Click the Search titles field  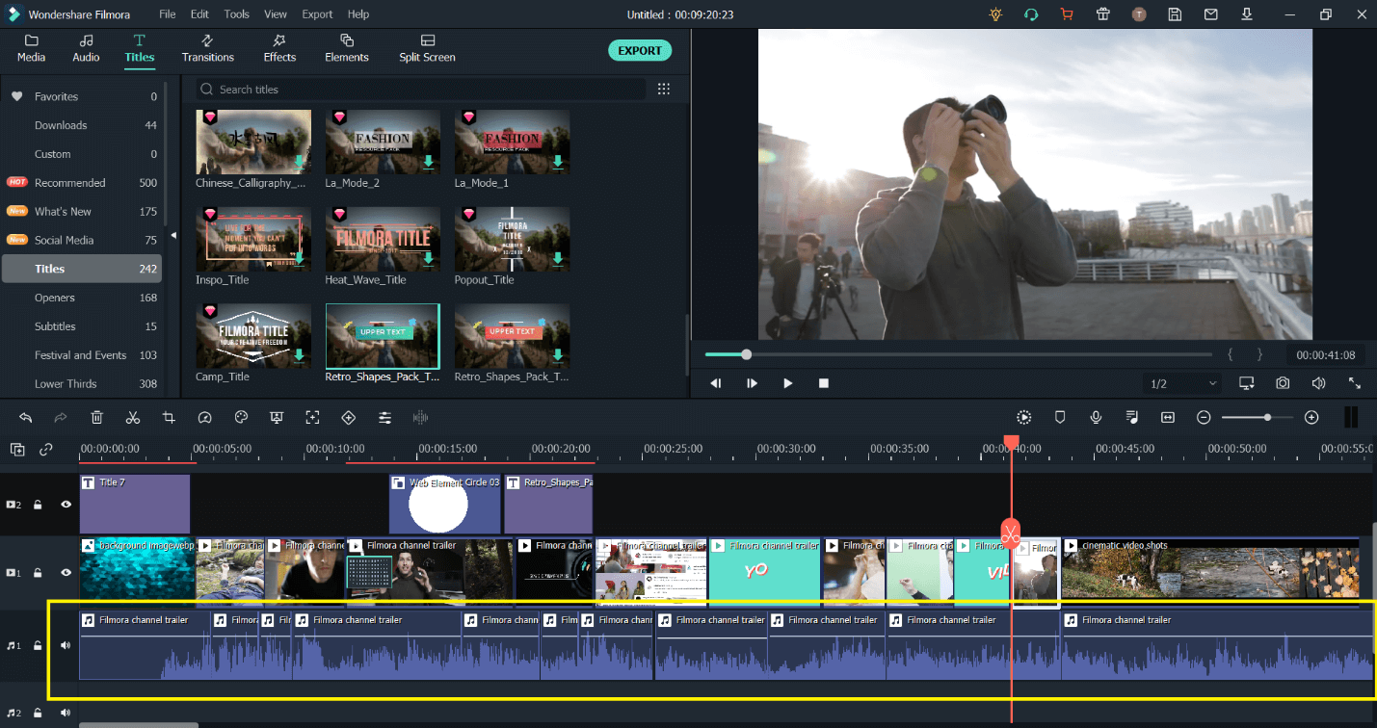coord(421,89)
